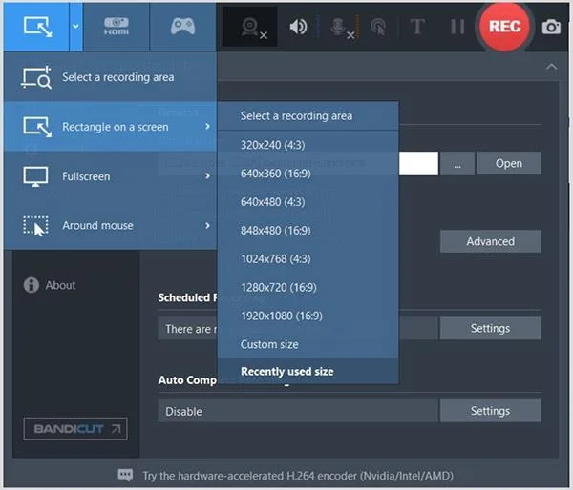Image resolution: width=573 pixels, height=490 pixels.
Task: Toggle the text overlay T icon
Action: [x=417, y=27]
